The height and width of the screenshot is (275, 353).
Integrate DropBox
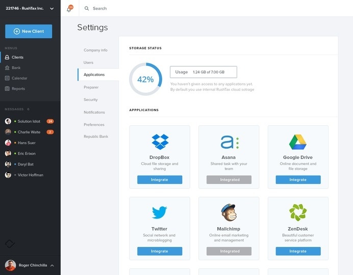coord(160,180)
